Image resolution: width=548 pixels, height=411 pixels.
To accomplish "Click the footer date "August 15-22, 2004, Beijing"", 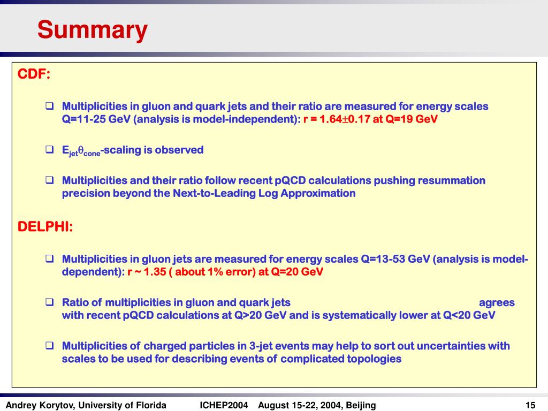I will pyautogui.click(x=317, y=406).
